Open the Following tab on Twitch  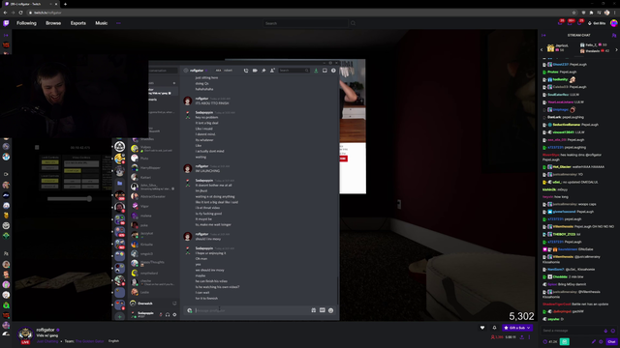click(26, 23)
